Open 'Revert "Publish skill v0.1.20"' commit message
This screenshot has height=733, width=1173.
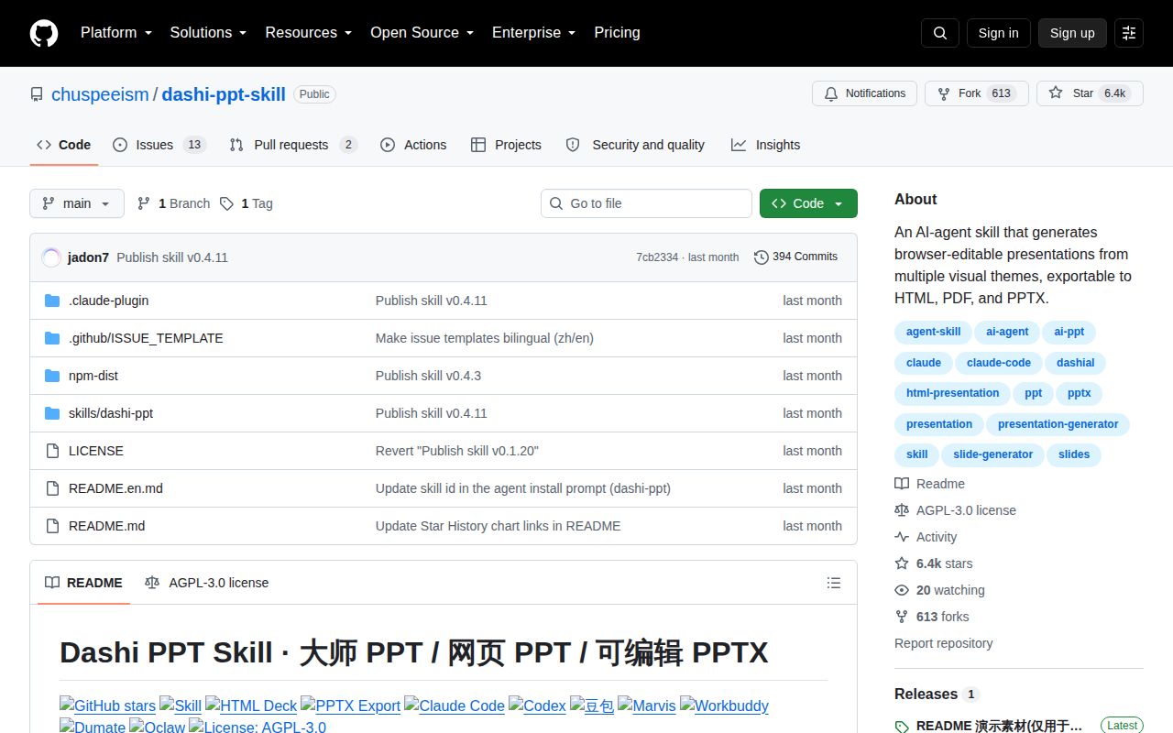coord(457,451)
